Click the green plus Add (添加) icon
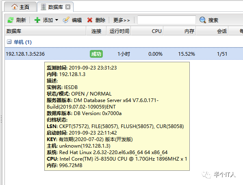 tap(37, 20)
